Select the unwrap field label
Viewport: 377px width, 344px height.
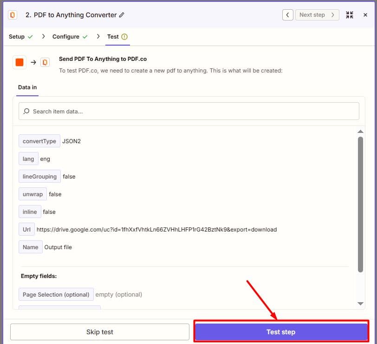pos(32,194)
